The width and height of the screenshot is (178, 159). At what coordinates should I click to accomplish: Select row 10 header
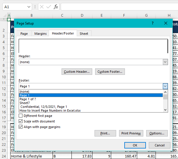click(x=4, y=77)
